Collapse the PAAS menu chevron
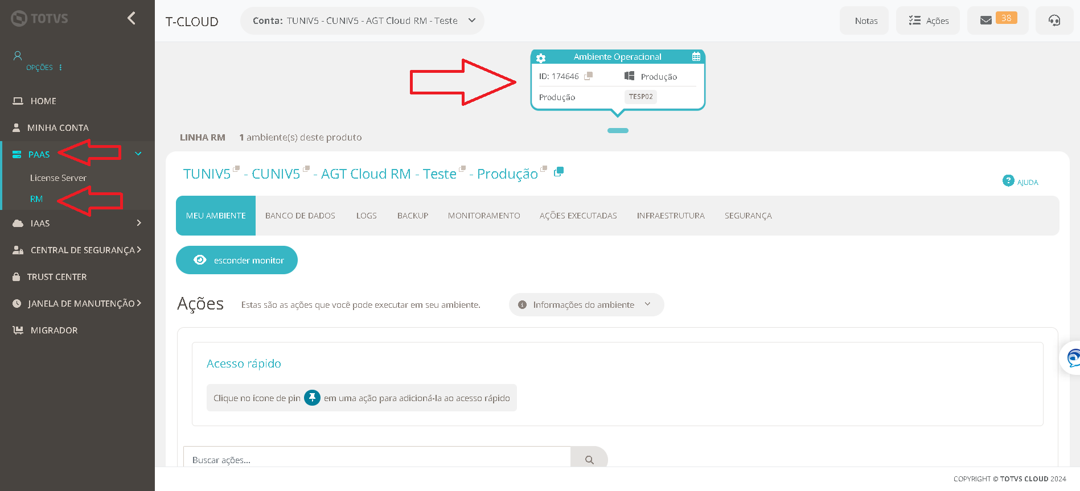The image size is (1080, 491). point(138,154)
